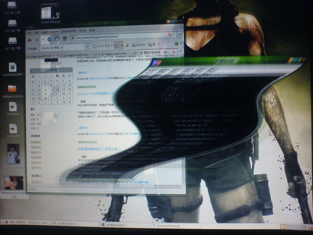
Task: Open the Bookmarks menu
Action: tap(69, 31)
